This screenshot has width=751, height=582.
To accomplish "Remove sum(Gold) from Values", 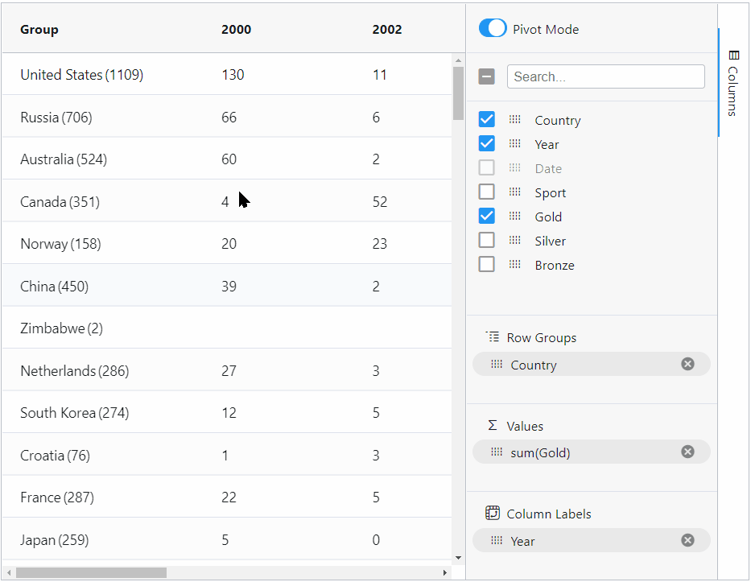I will point(688,452).
